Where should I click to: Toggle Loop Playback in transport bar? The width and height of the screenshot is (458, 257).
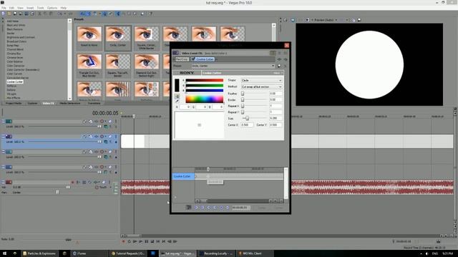pyautogui.click(x=129, y=241)
